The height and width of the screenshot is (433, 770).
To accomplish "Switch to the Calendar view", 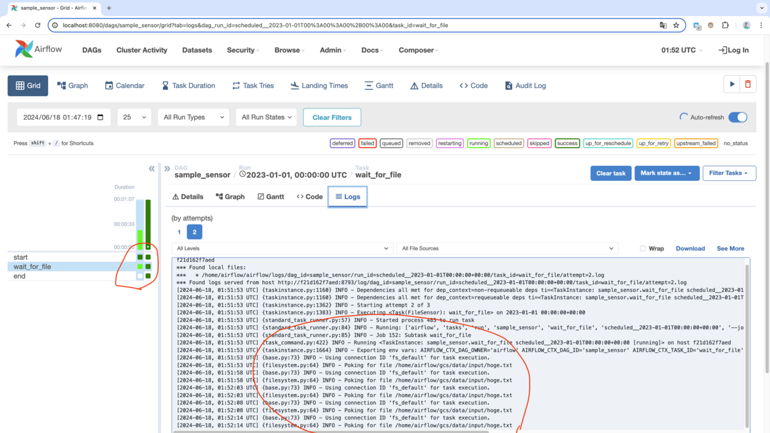I will 124,85.
